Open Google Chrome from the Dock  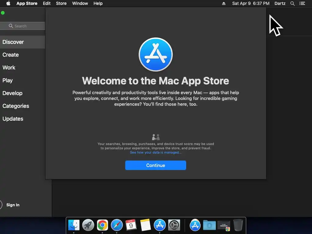point(102,225)
